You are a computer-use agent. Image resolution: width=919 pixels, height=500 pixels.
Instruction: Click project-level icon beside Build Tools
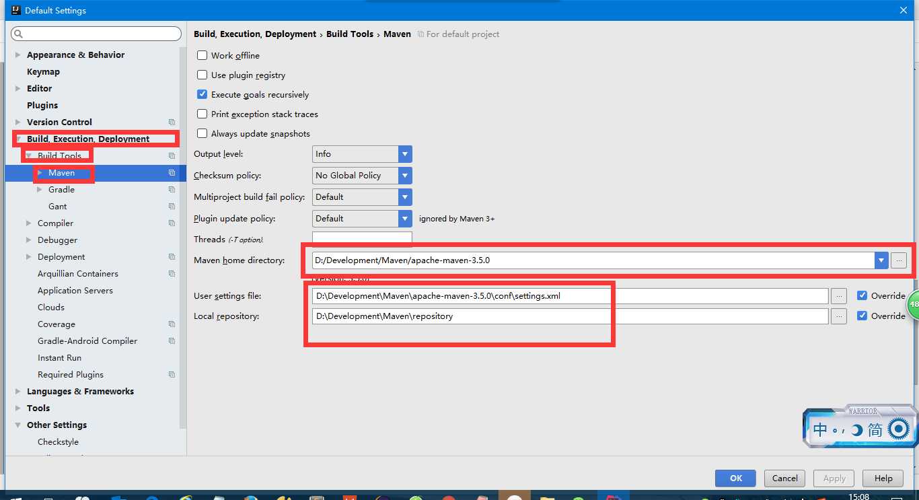tap(172, 155)
